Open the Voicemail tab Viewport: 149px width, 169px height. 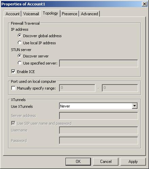point(31,14)
